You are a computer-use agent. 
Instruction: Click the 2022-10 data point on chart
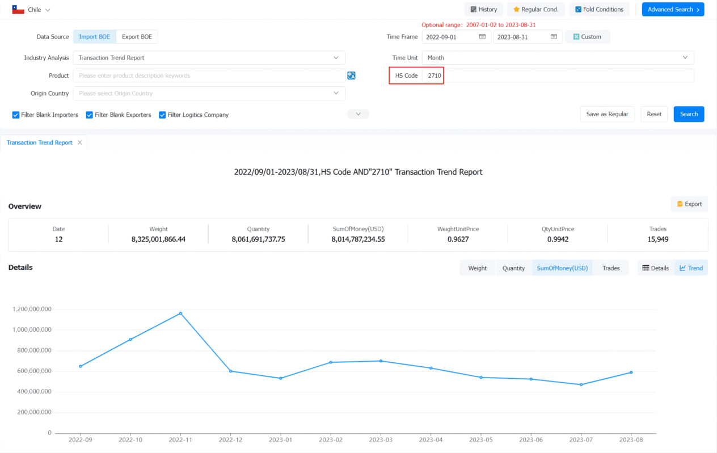[130, 339]
